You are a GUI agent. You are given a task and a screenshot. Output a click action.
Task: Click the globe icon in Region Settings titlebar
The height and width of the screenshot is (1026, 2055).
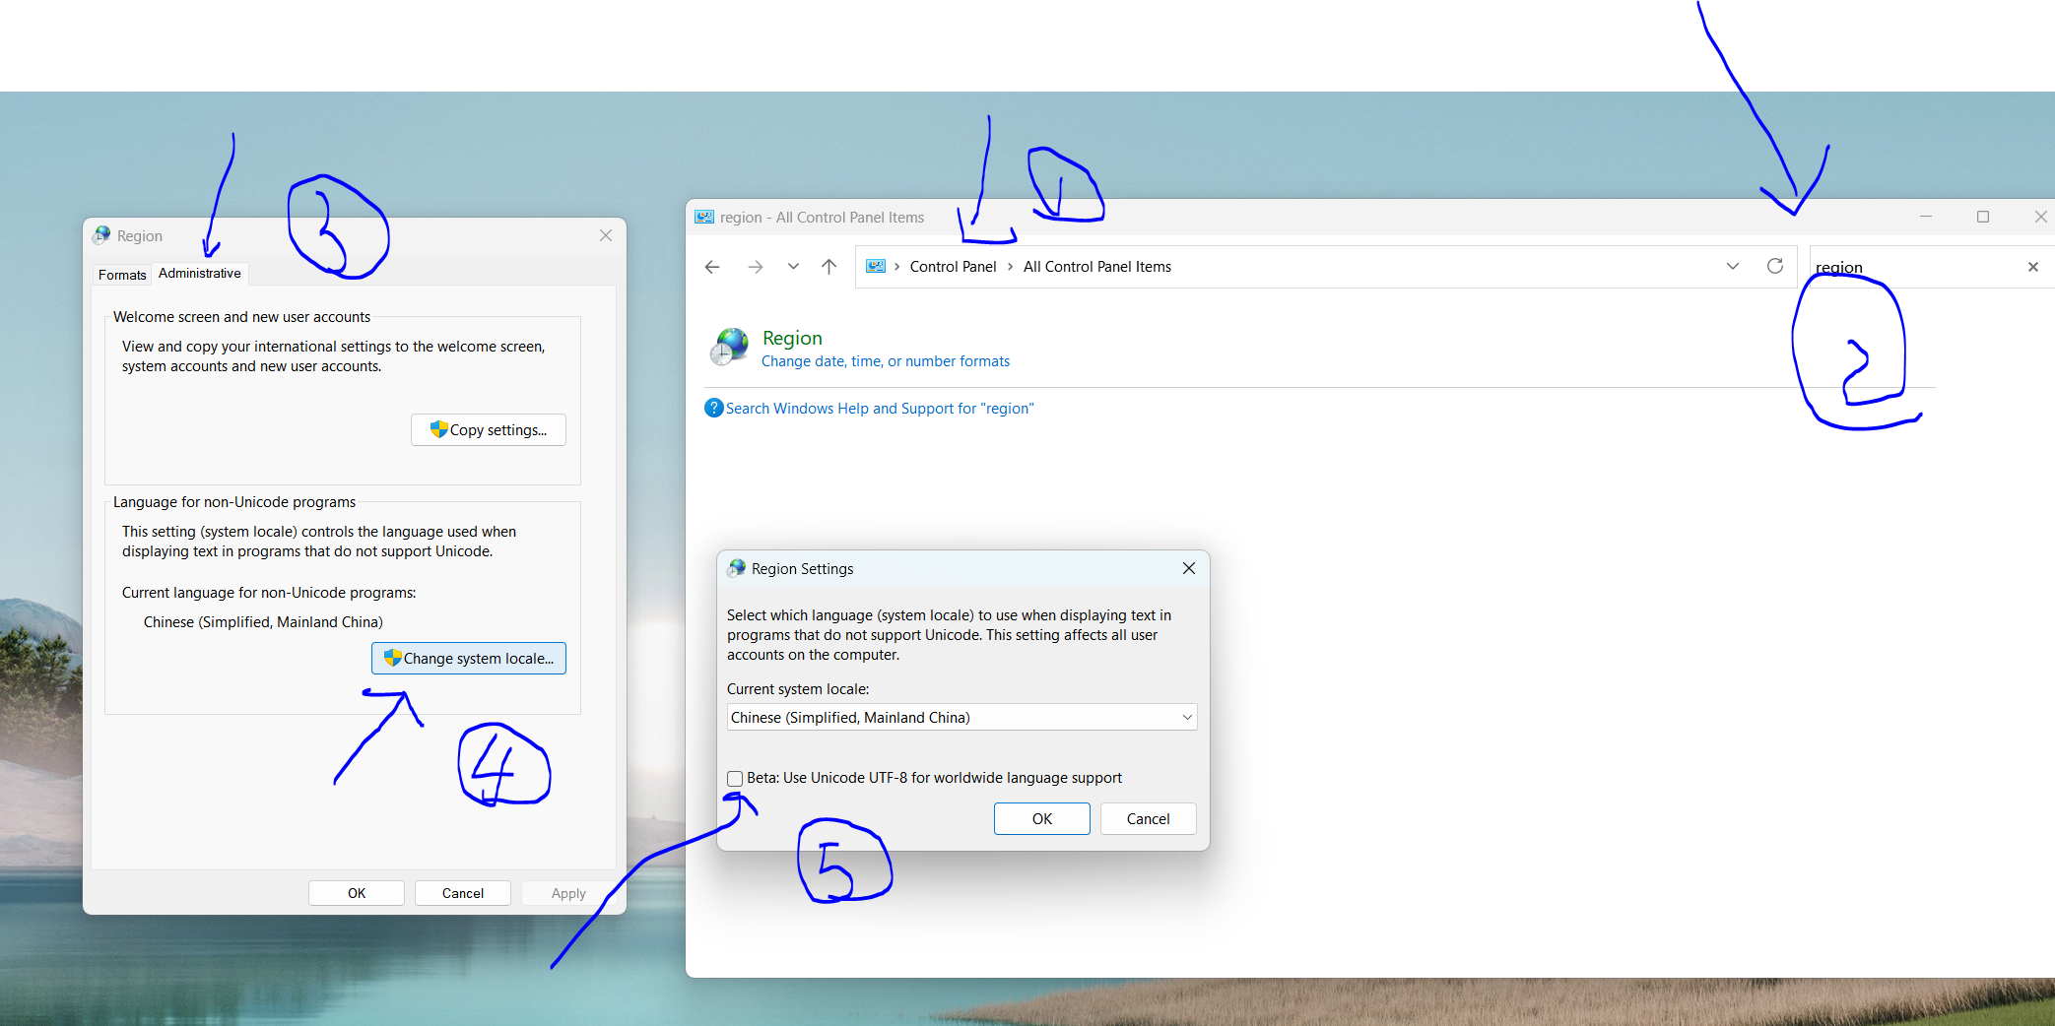pyautogui.click(x=736, y=568)
